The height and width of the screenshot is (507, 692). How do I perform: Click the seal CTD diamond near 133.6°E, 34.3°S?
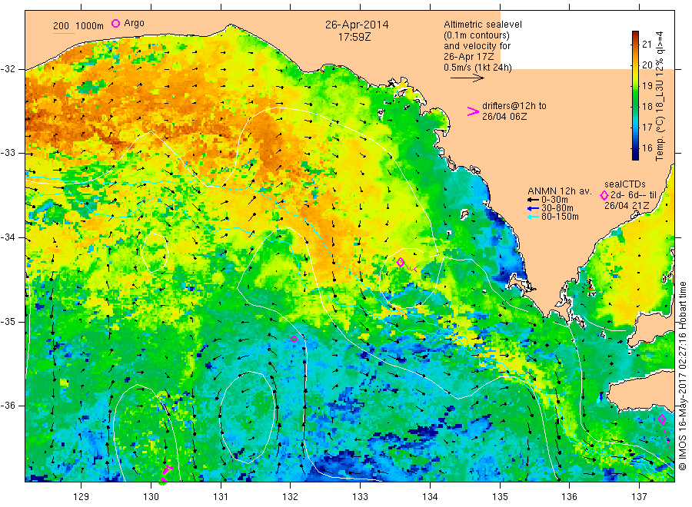(401, 262)
